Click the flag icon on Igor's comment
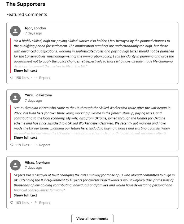184x224 pixels. click(x=36, y=78)
